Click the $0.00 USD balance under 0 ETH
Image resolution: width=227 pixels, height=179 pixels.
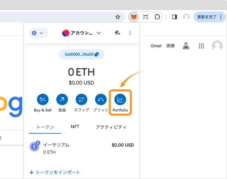click(81, 83)
